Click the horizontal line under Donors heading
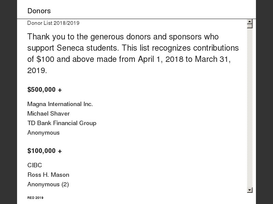The width and height of the screenshot is (273, 204). 136,19
